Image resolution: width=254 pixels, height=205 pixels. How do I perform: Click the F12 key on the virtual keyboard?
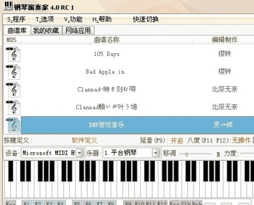(162, 202)
